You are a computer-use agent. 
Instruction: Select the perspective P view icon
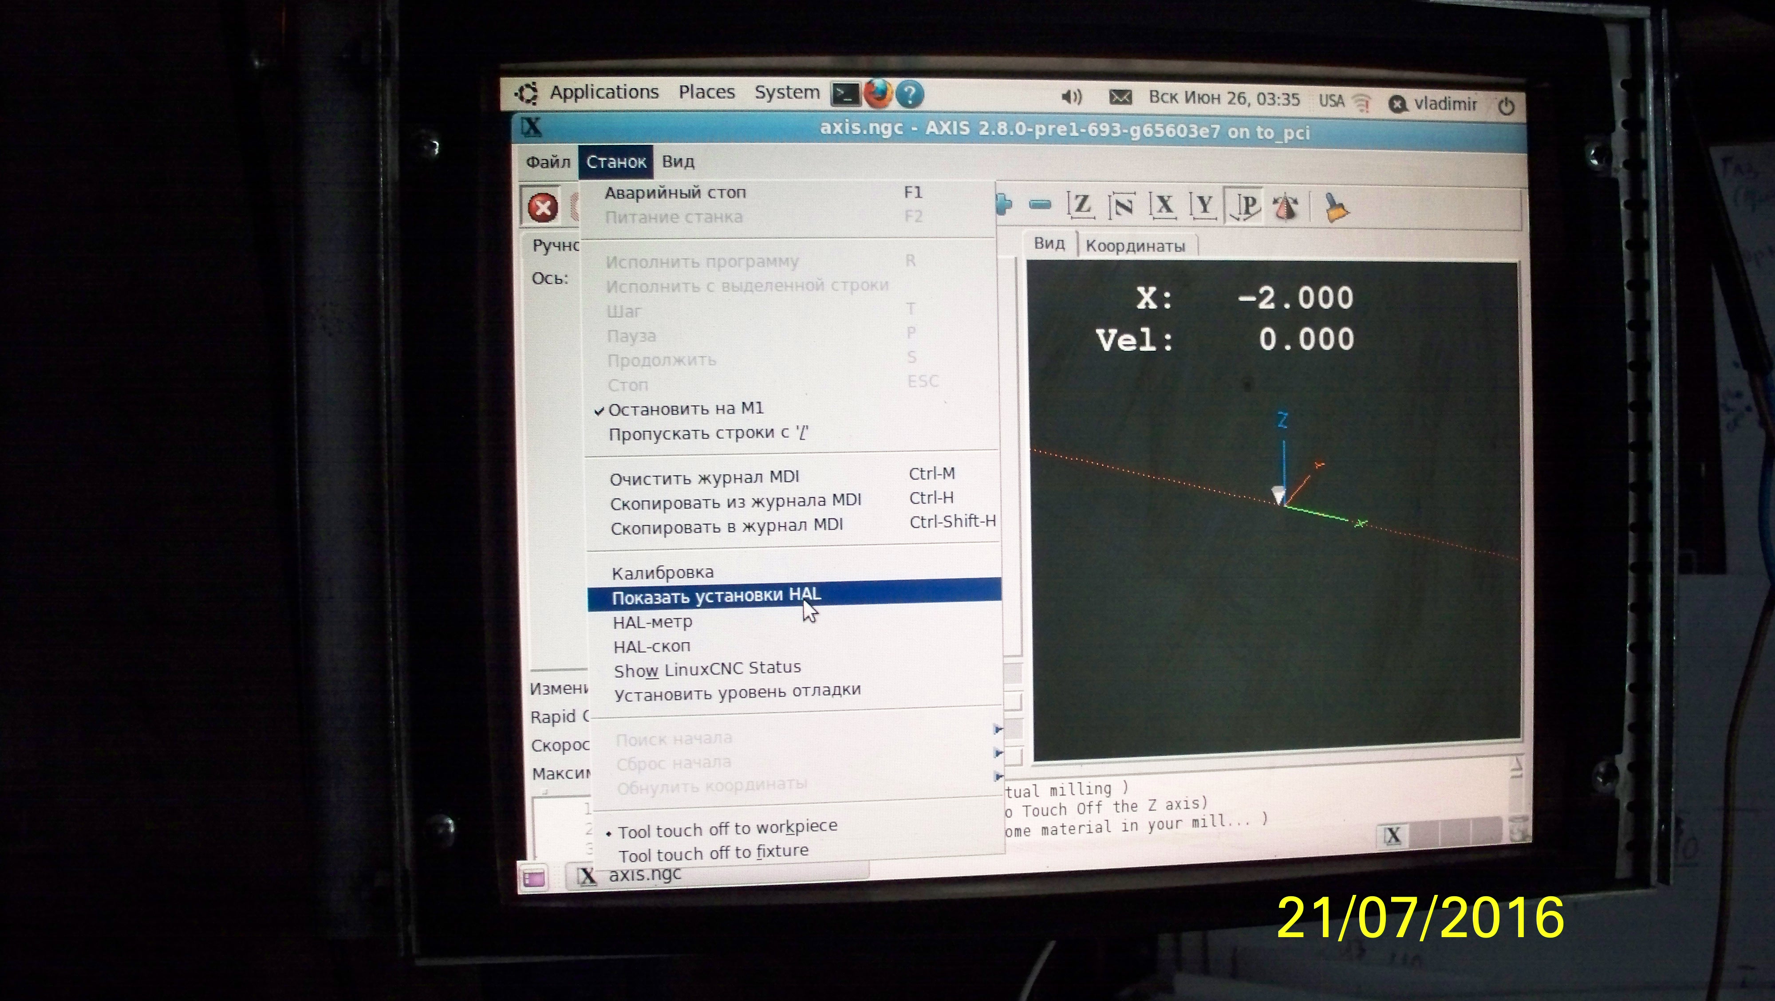pyautogui.click(x=1245, y=205)
